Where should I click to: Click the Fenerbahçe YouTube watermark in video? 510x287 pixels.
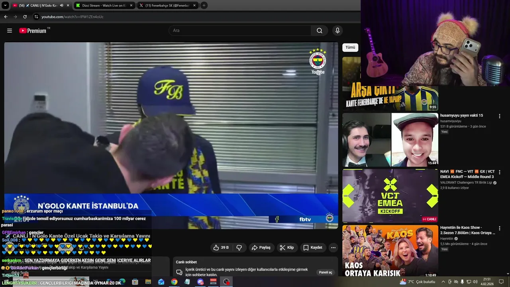pyautogui.click(x=318, y=62)
